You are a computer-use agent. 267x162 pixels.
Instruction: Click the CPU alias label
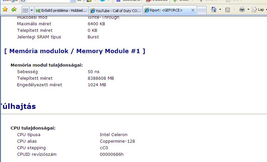(x=27, y=141)
